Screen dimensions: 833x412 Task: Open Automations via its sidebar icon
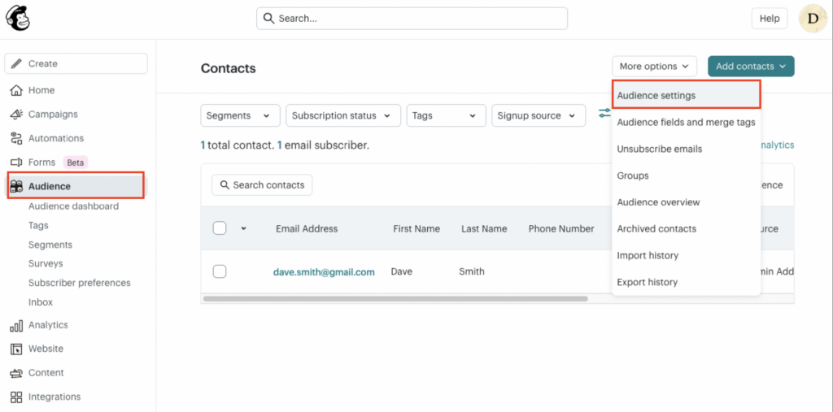[16, 138]
